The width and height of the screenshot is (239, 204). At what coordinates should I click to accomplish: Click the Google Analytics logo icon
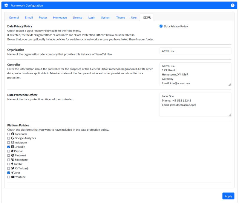pyautogui.click(x=13, y=138)
